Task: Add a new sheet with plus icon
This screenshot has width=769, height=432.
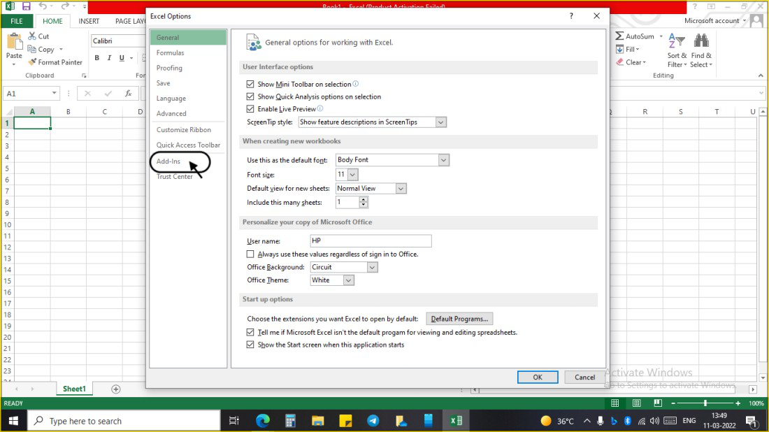Action: (x=116, y=389)
